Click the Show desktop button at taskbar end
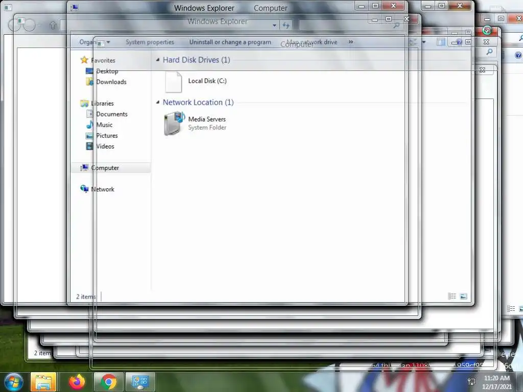 [x=520, y=382]
